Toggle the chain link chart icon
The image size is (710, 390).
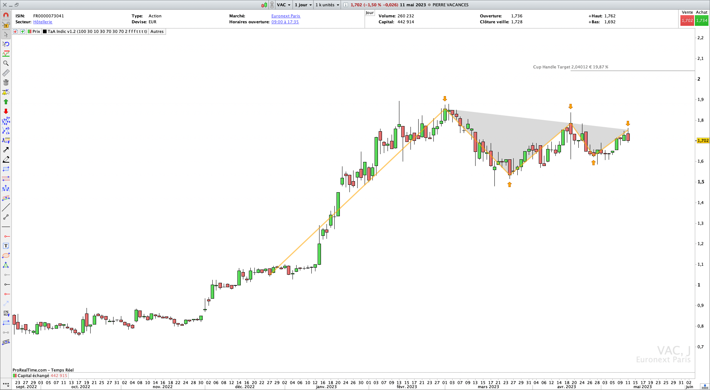(272, 5)
